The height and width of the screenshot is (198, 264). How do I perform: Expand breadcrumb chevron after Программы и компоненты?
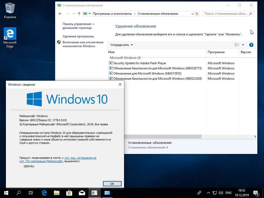[x=135, y=14]
